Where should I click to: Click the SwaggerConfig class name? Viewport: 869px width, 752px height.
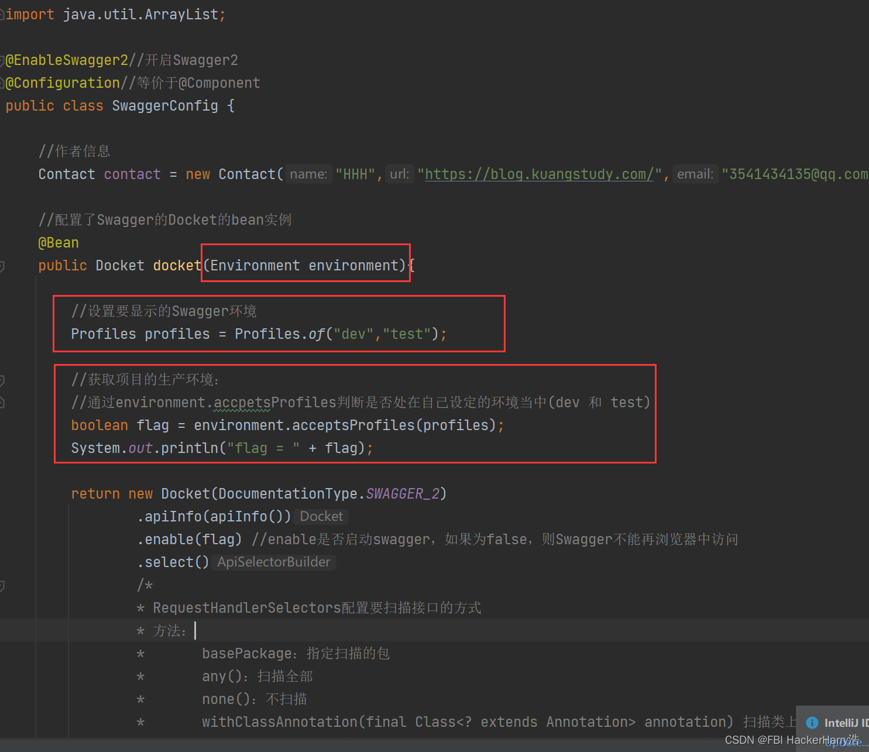(x=165, y=106)
